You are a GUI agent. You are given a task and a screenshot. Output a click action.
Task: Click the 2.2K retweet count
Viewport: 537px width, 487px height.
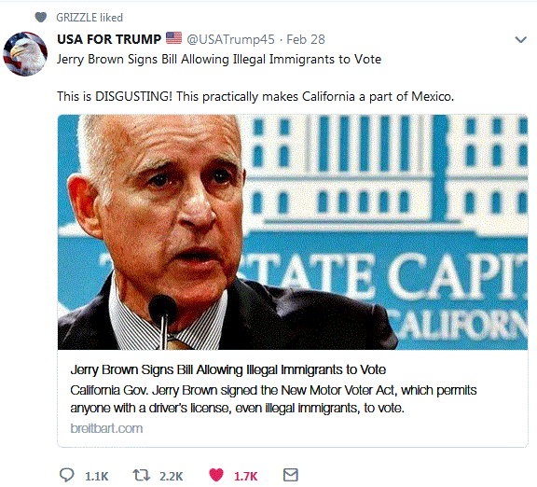[172, 477]
